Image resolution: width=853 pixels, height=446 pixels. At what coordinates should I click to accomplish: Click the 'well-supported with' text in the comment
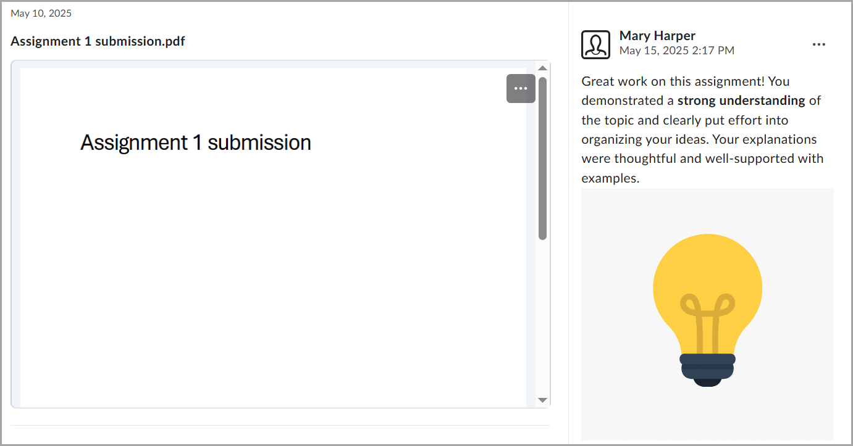[x=768, y=159]
